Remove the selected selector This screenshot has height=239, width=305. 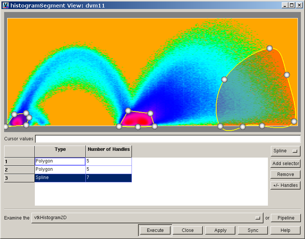pyautogui.click(x=286, y=174)
